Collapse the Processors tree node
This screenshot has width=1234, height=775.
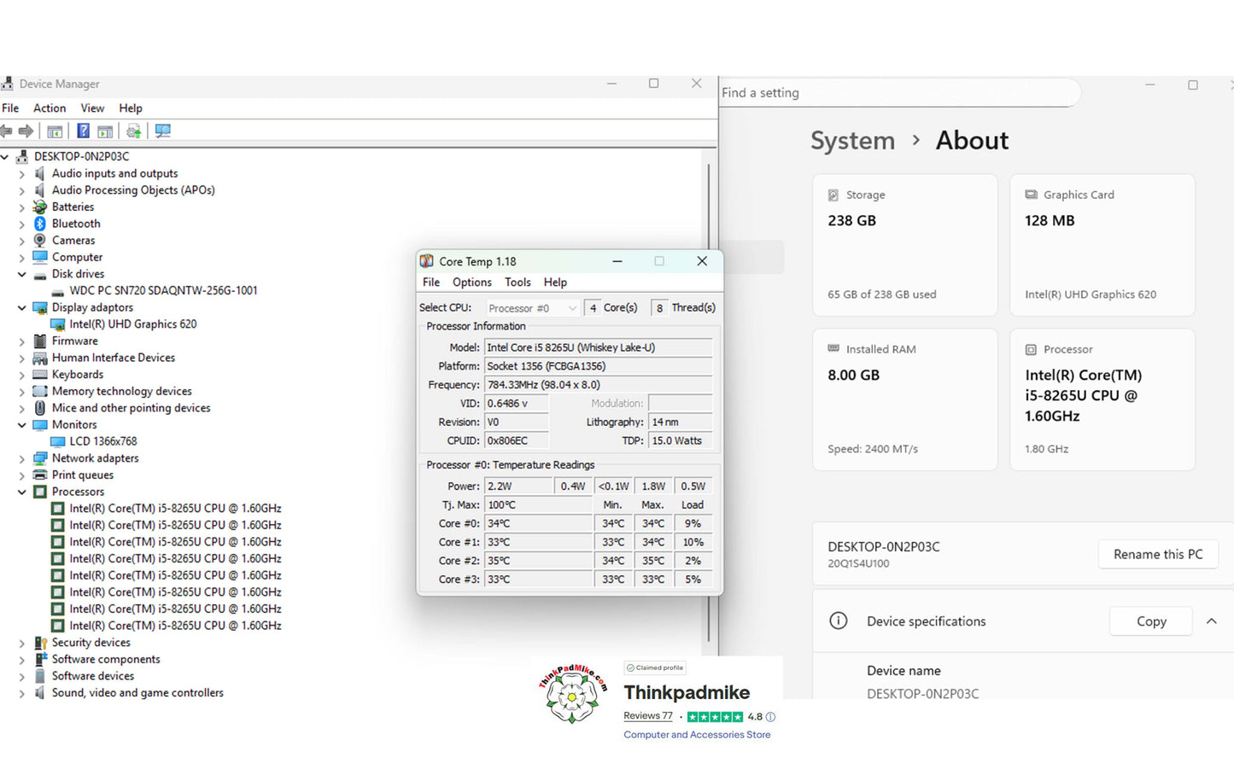click(x=22, y=492)
